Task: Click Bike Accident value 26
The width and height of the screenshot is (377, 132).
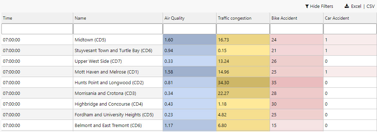Action: pyautogui.click(x=297, y=61)
